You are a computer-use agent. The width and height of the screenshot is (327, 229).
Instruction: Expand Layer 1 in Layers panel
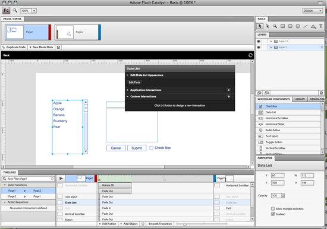point(271,47)
